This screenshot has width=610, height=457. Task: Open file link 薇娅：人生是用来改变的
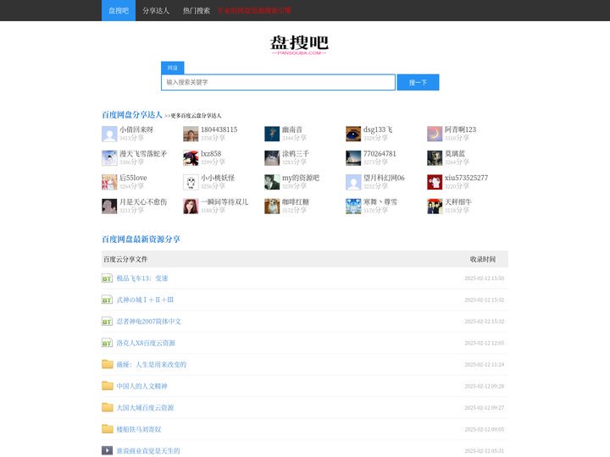[152, 365]
